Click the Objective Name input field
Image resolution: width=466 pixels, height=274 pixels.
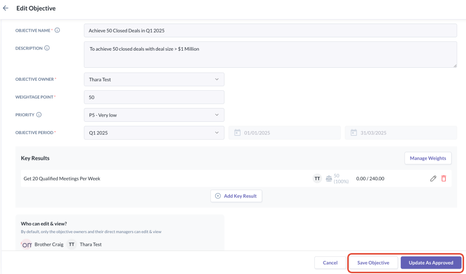coord(270,30)
